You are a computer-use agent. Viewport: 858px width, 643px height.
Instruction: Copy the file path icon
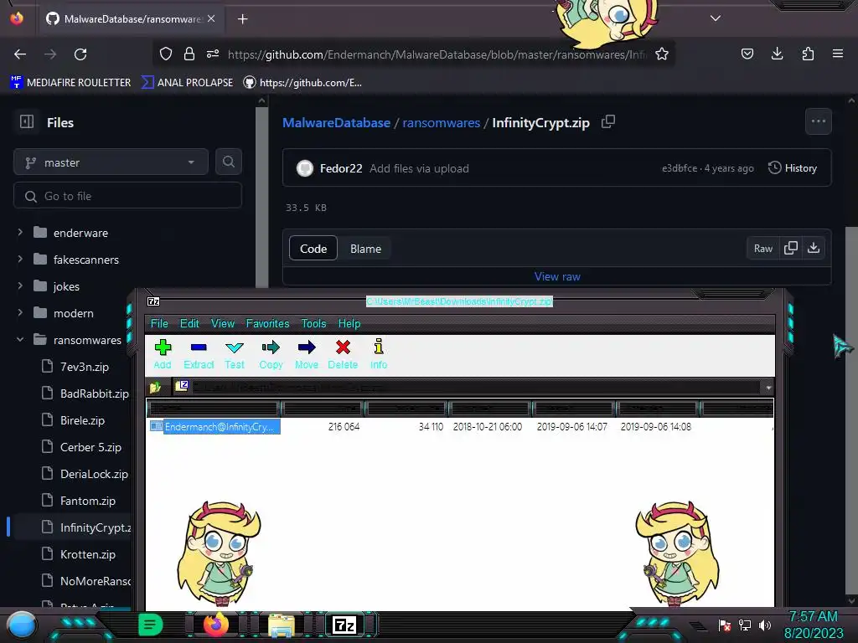[x=608, y=122]
